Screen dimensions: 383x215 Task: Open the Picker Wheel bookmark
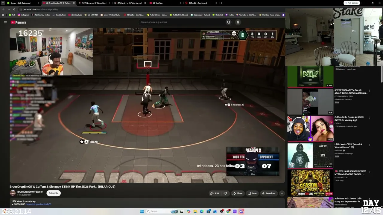click(156, 15)
